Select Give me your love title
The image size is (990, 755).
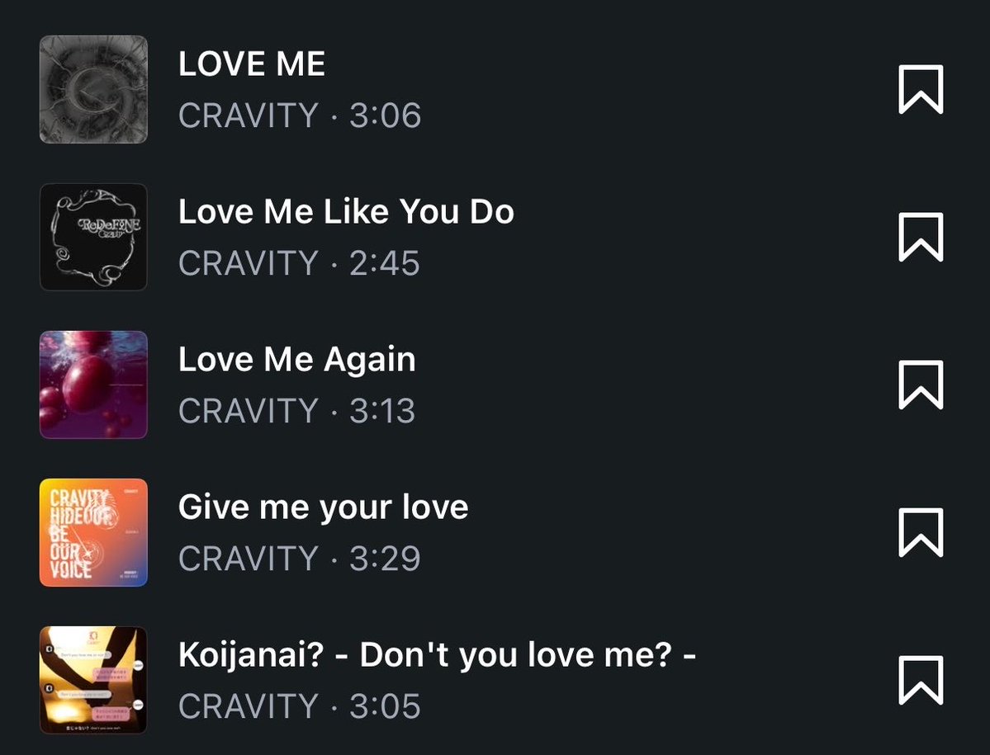324,507
